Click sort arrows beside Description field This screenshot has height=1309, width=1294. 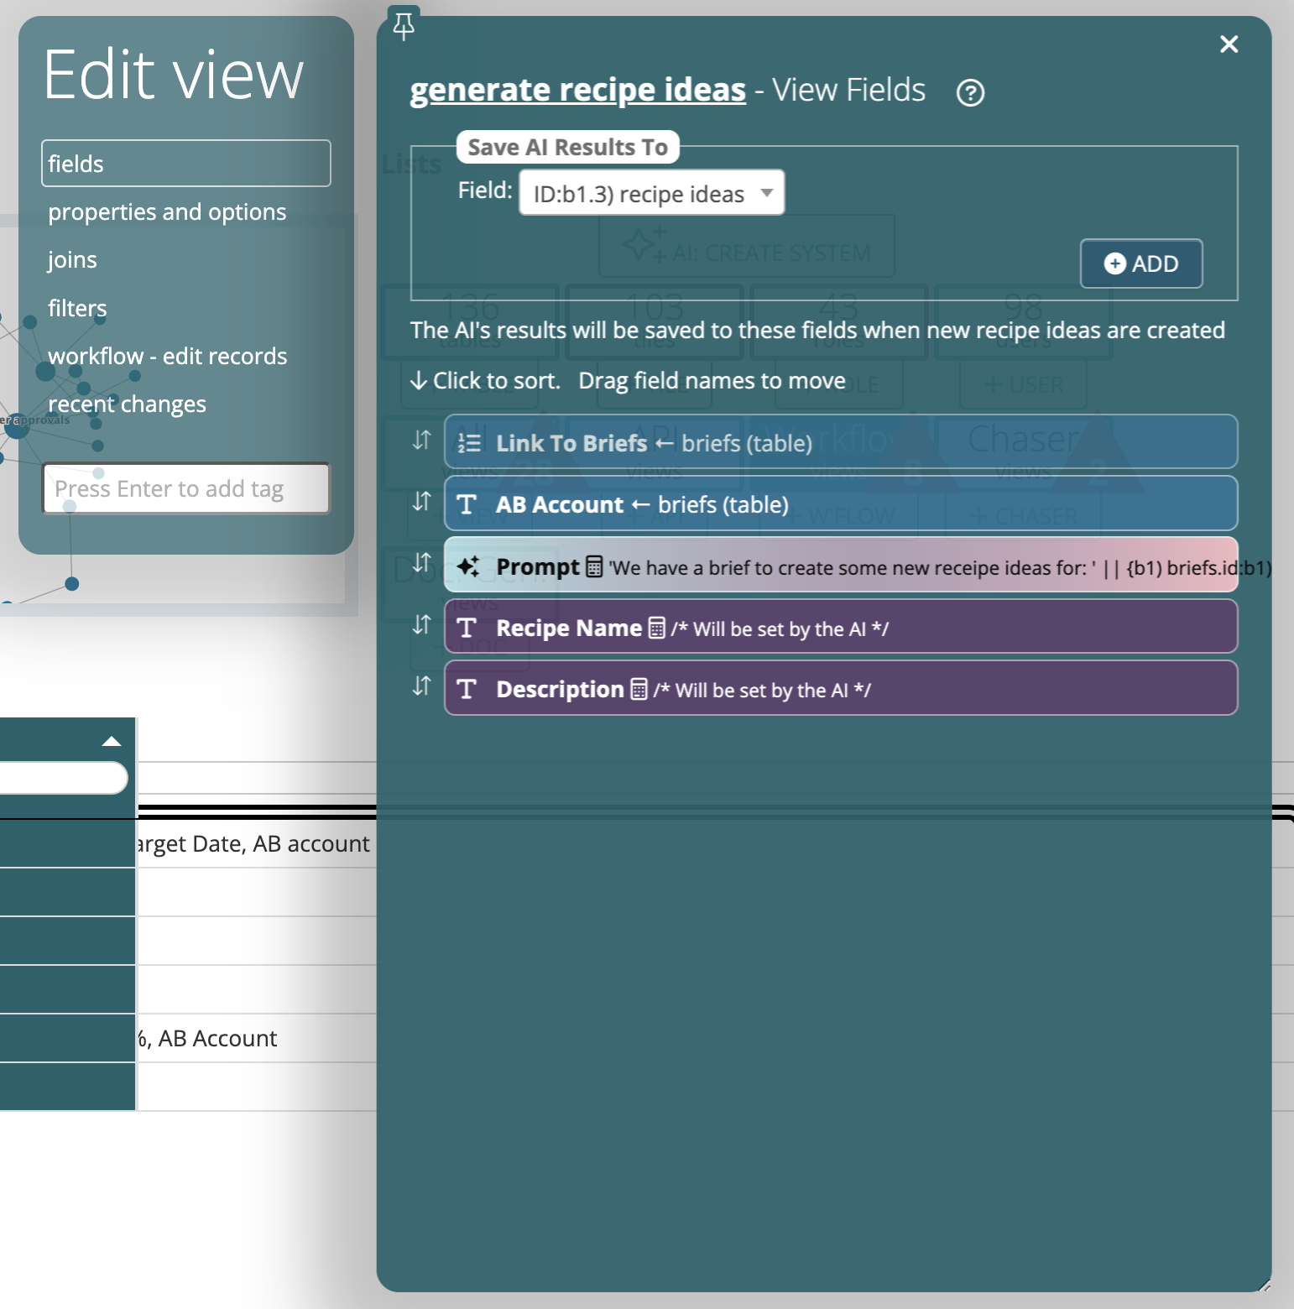[x=421, y=686]
